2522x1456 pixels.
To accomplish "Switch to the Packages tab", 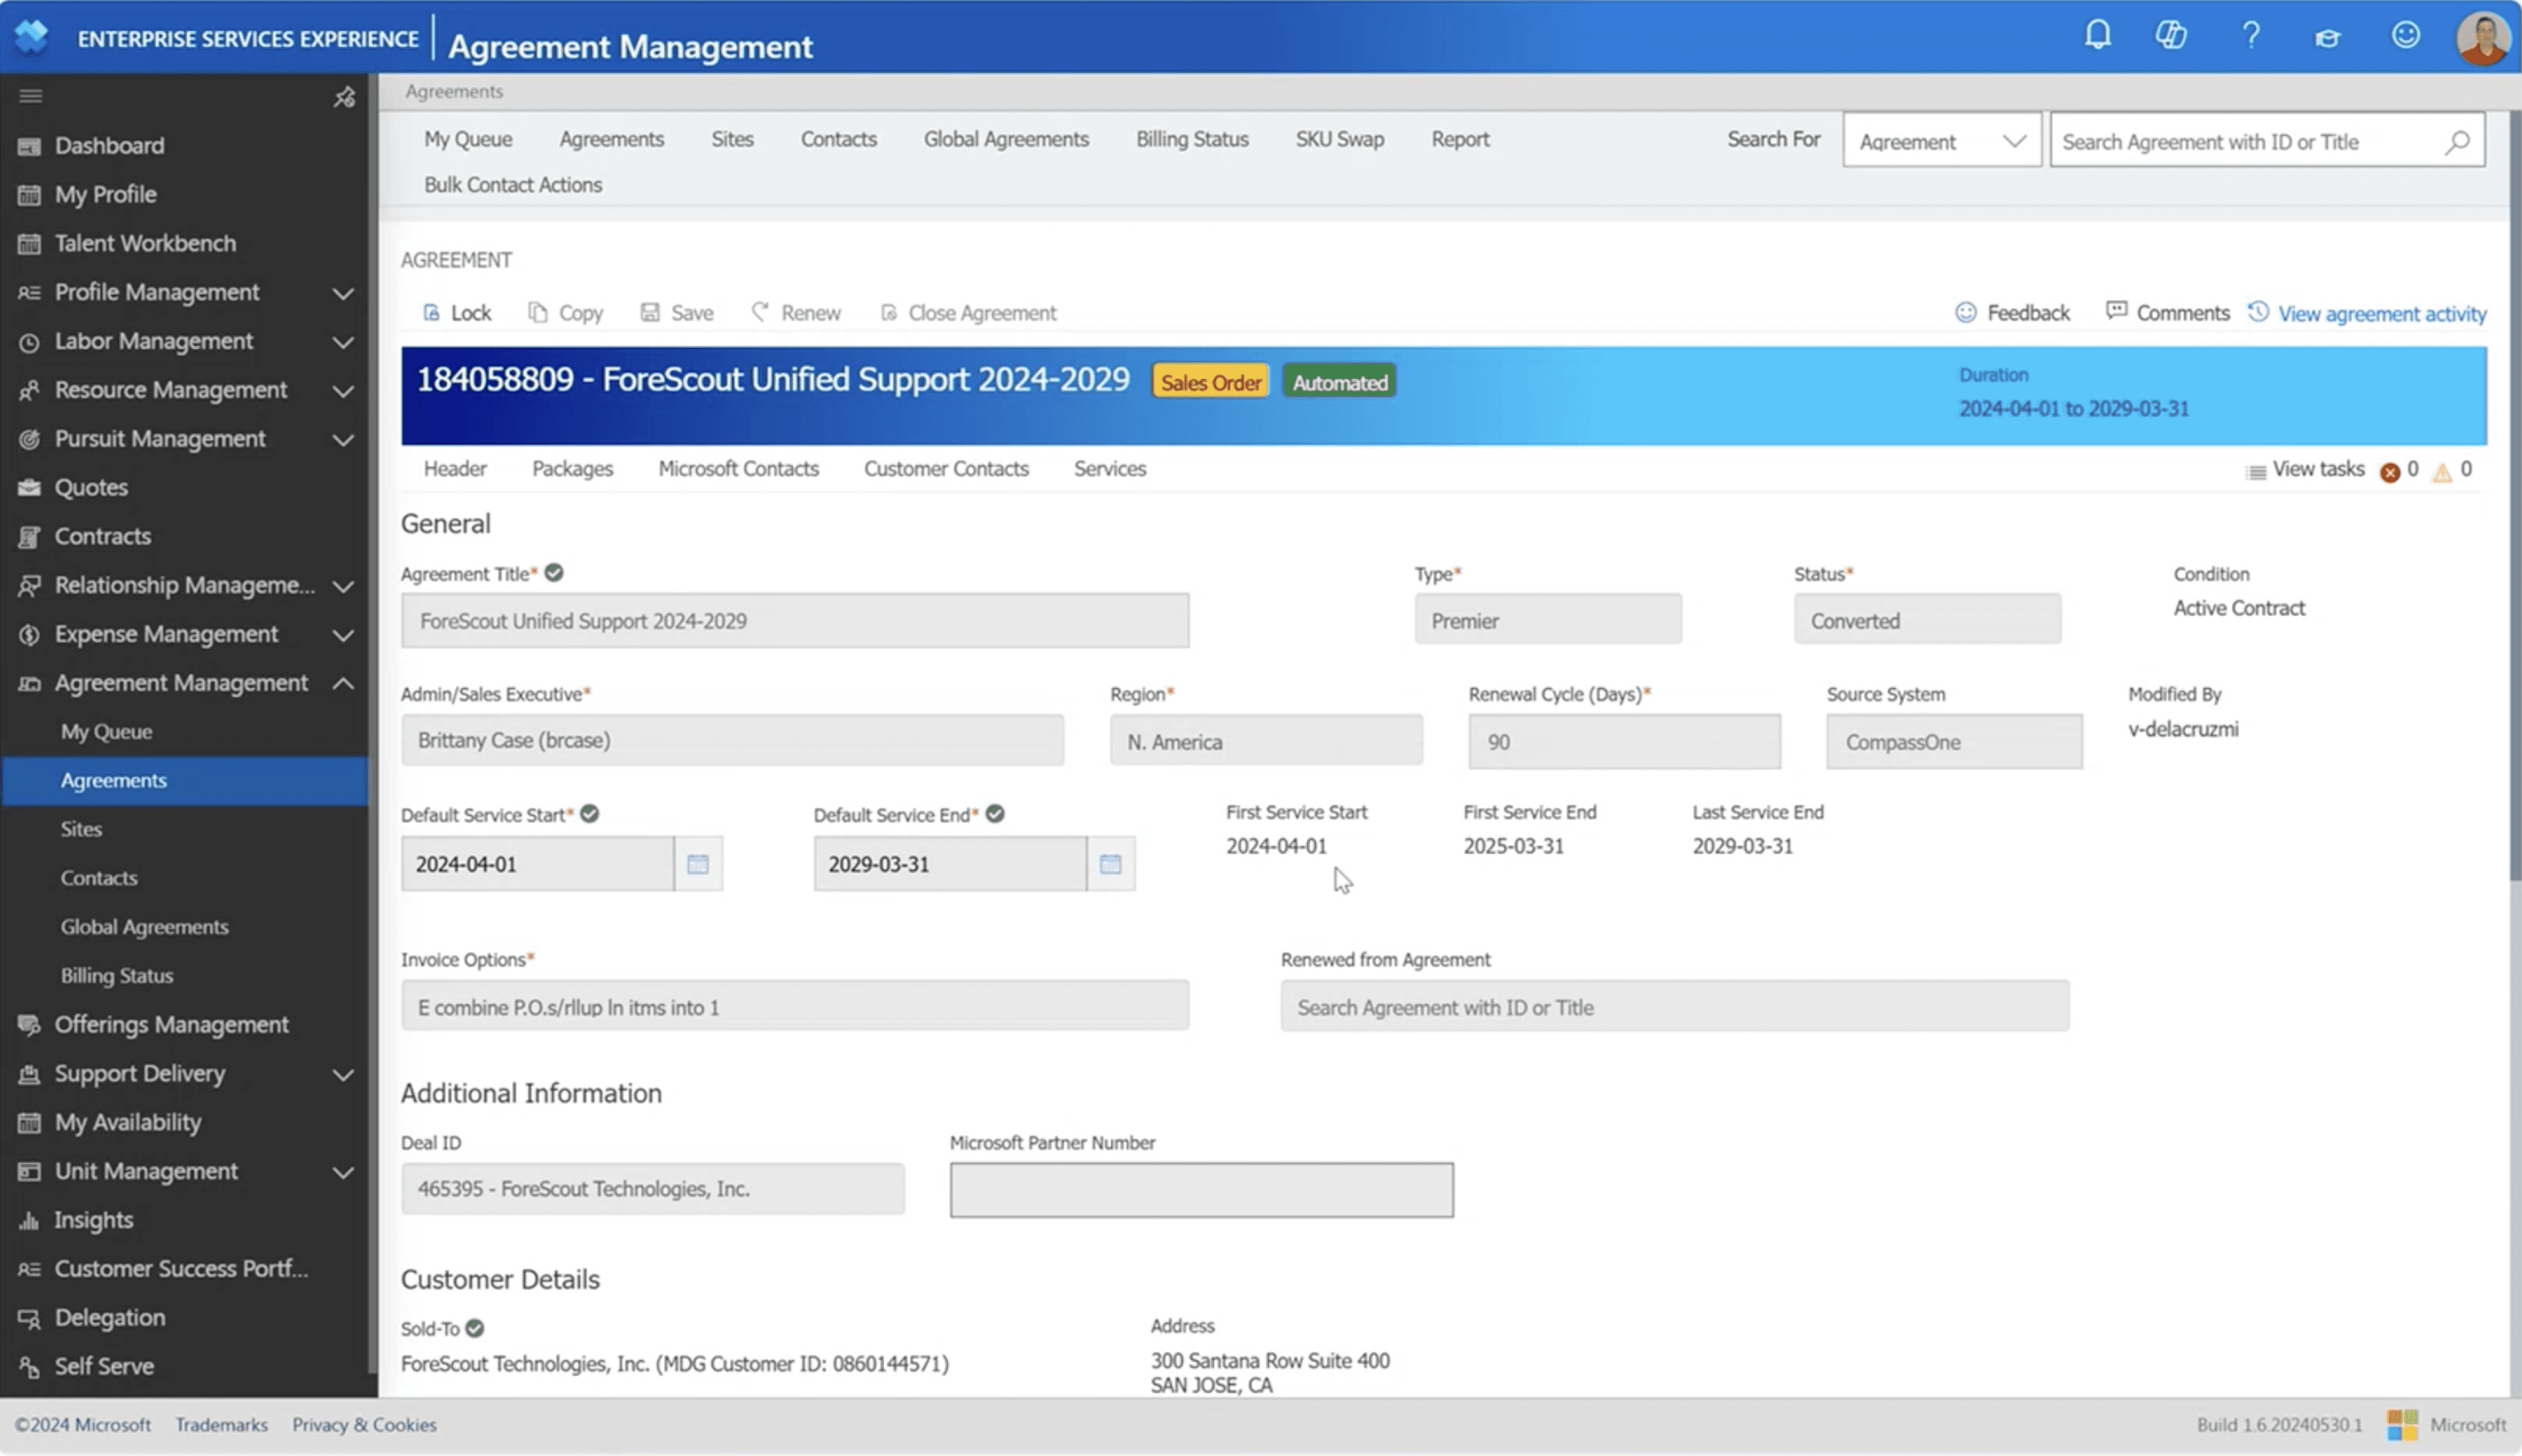I will pos(572,468).
